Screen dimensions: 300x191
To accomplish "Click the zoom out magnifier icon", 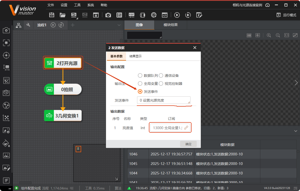I will (278, 35).
